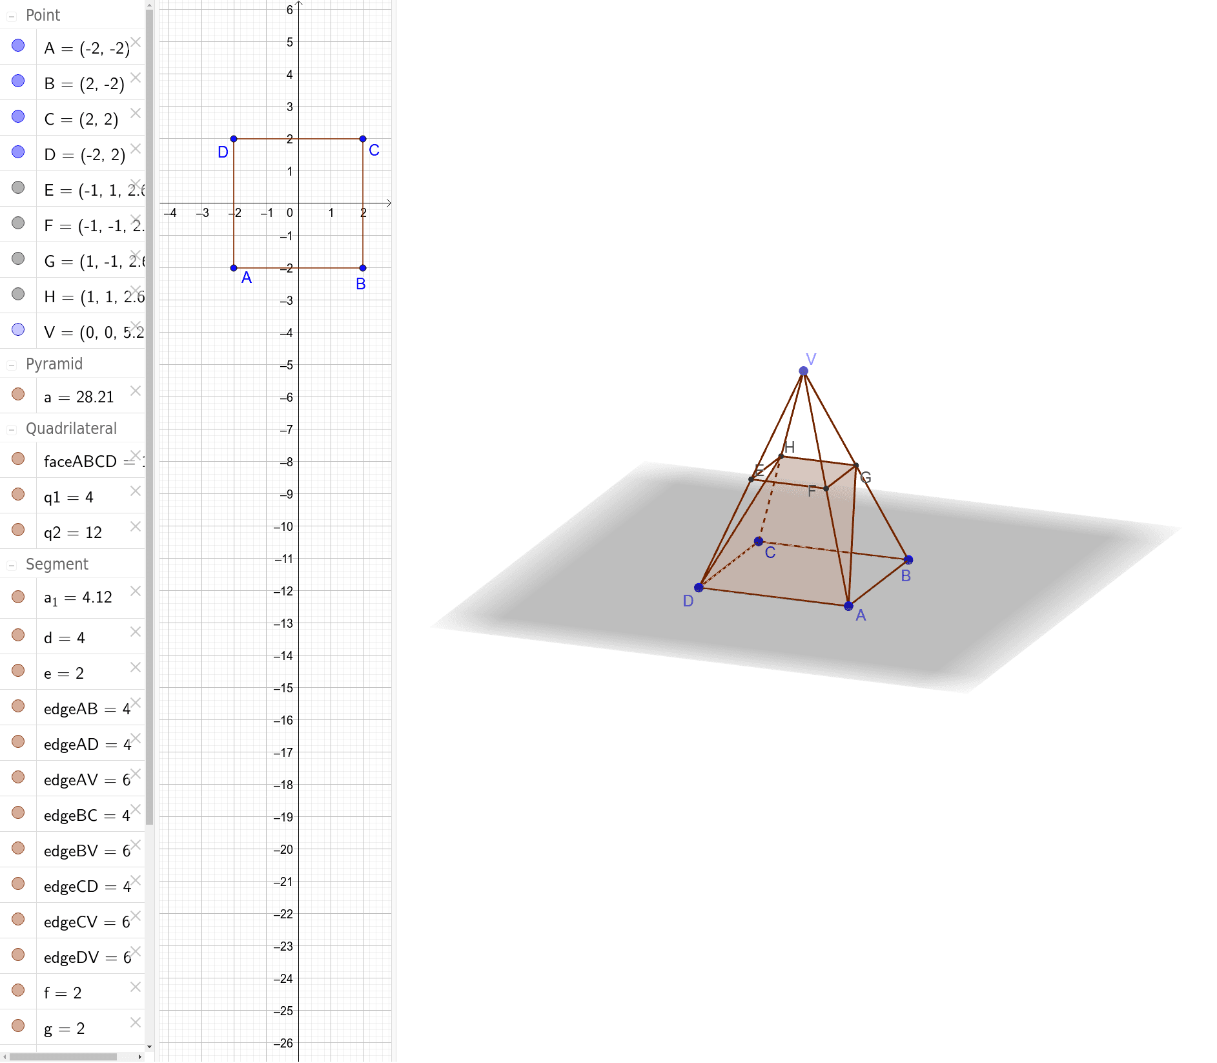Toggle the visibility dot for point B

coord(17,81)
